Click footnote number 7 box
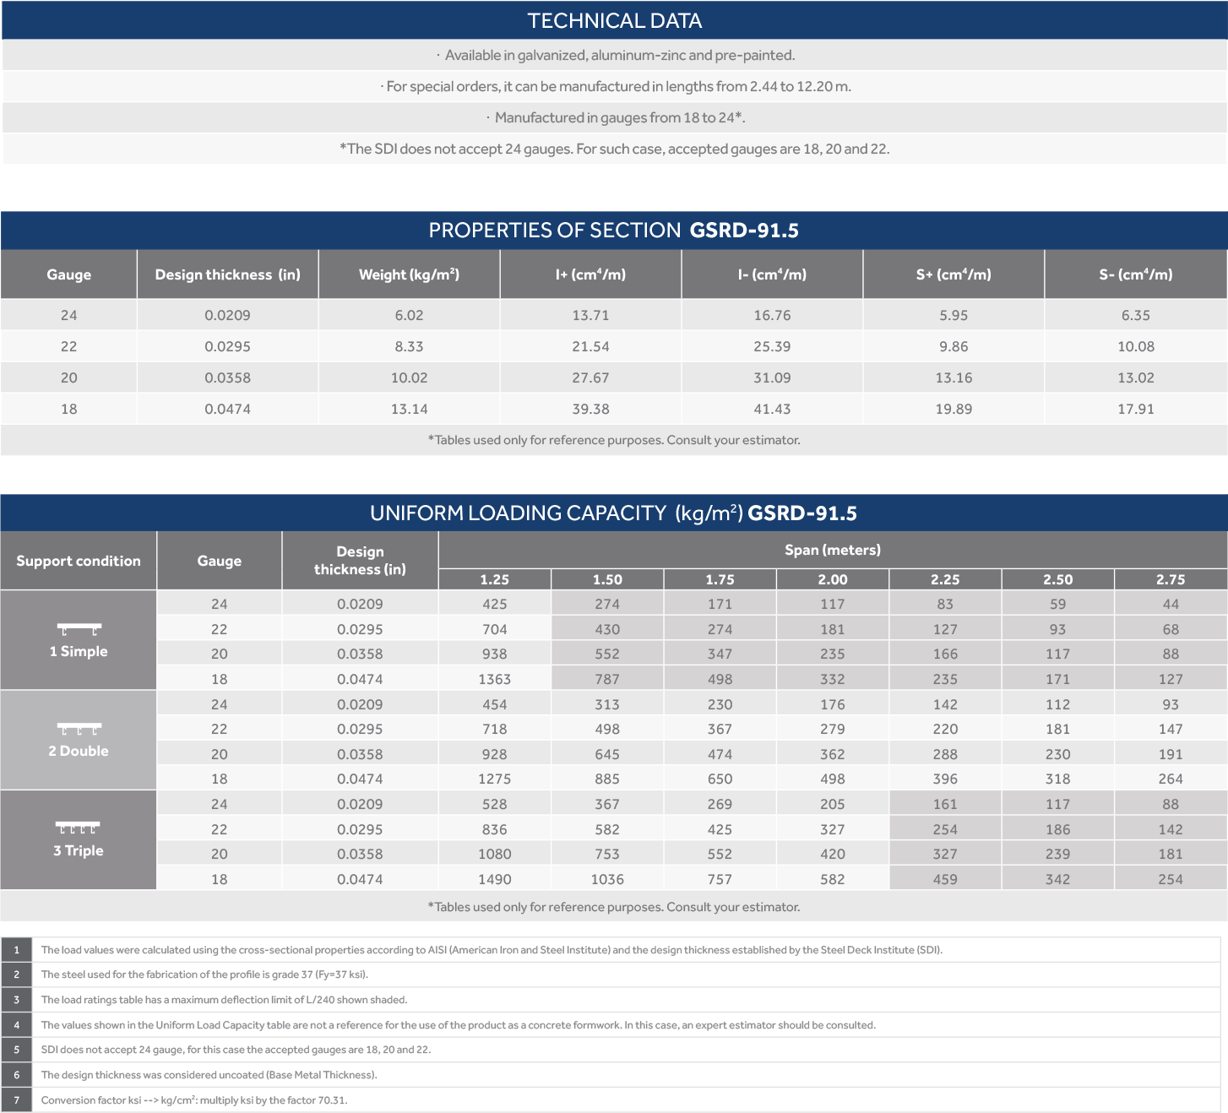The height and width of the screenshot is (1113, 1228). point(16,1100)
